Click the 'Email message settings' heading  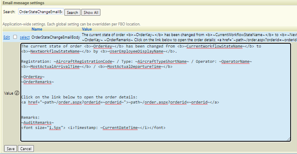click(23, 3)
